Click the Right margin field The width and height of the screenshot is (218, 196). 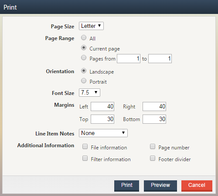pos(154,106)
